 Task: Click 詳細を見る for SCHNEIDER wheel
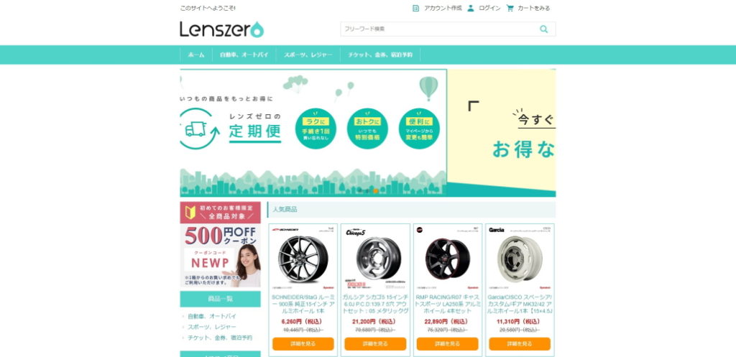[x=303, y=344]
